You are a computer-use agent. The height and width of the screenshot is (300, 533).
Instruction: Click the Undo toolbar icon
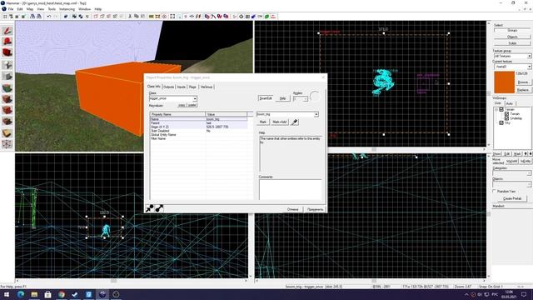49,17
